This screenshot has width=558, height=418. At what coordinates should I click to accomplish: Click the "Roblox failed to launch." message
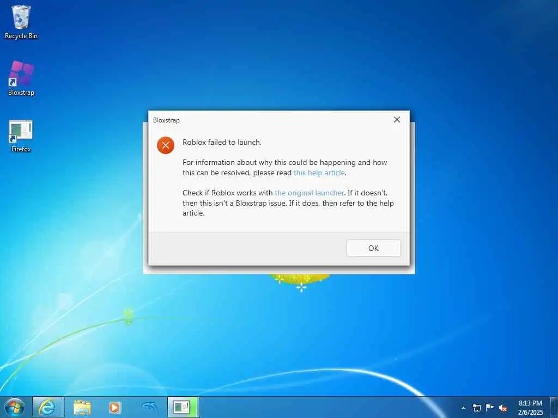pyautogui.click(x=222, y=142)
